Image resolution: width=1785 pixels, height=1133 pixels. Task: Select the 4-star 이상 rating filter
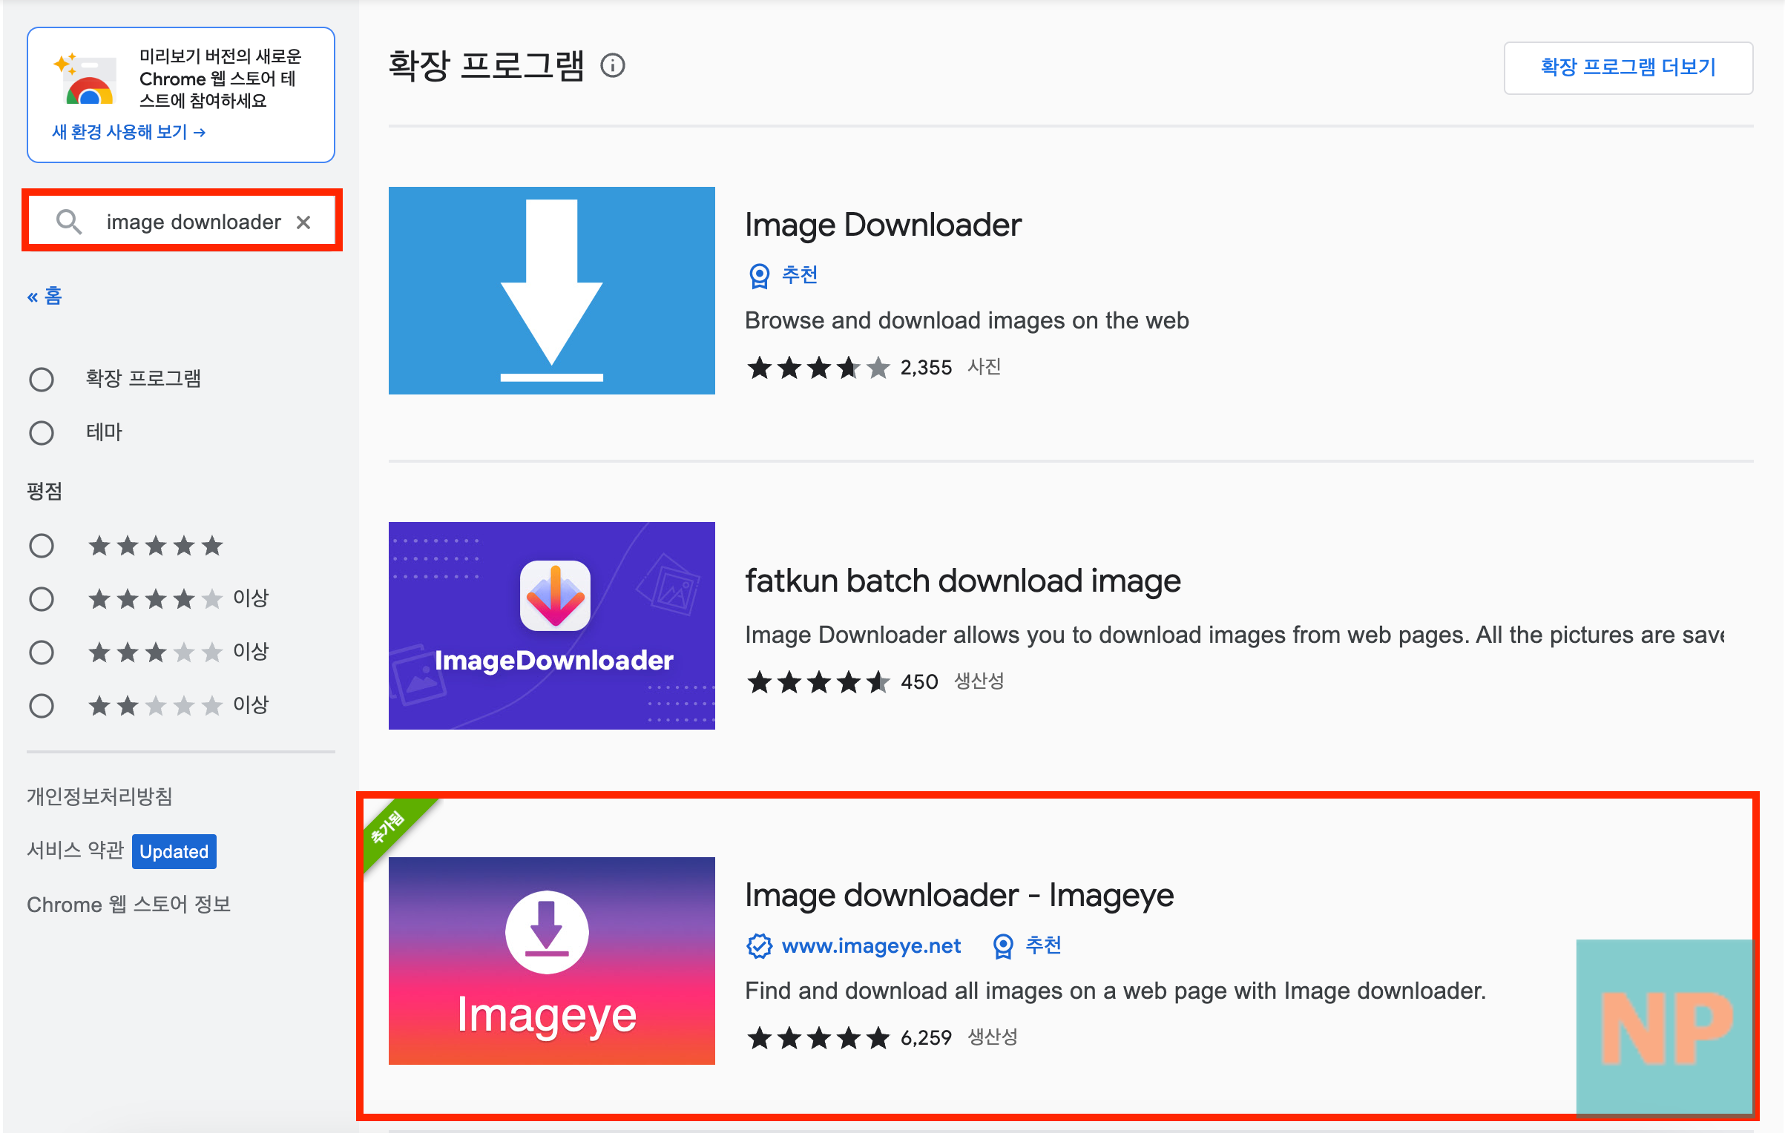pyautogui.click(x=42, y=598)
